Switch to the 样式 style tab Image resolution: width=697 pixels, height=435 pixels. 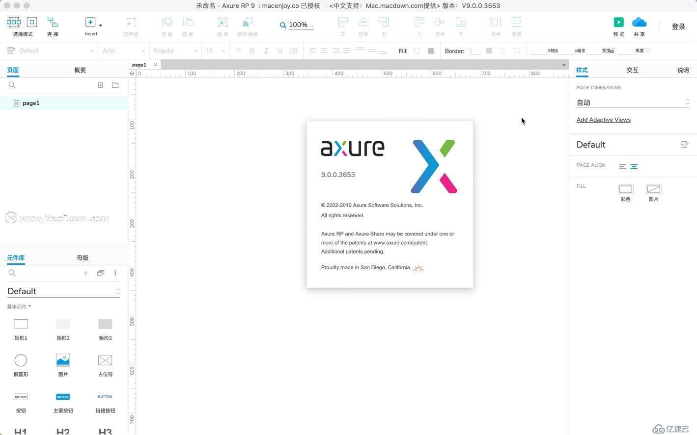click(x=582, y=70)
